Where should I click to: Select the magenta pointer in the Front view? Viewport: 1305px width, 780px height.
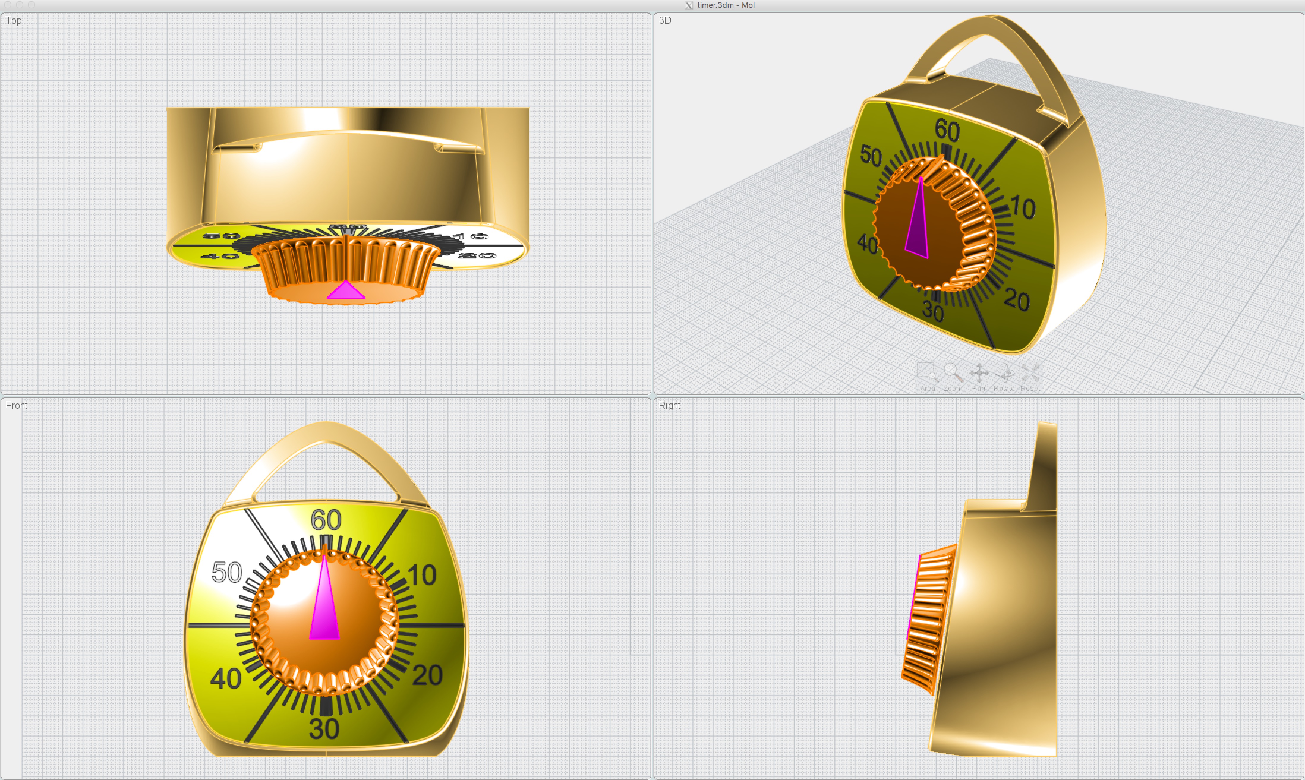click(324, 604)
